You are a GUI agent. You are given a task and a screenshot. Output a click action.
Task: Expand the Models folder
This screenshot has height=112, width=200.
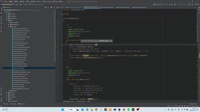pos(7,95)
